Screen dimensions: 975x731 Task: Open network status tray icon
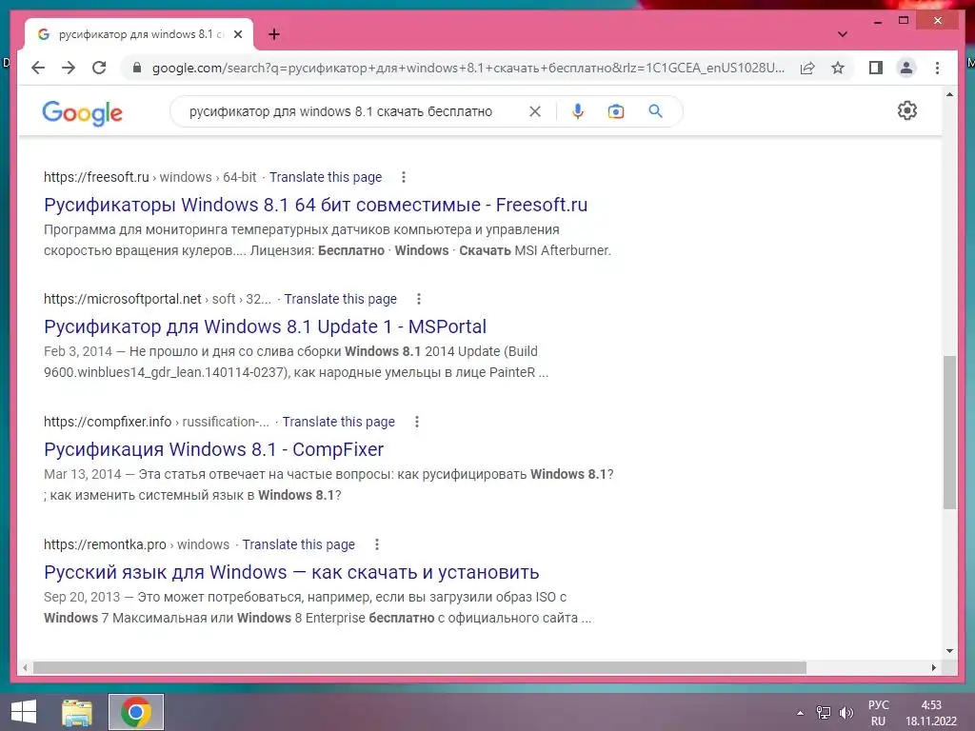click(824, 713)
